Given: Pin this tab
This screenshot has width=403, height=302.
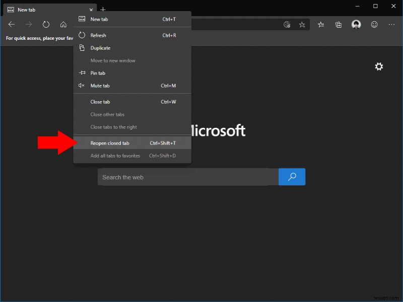Looking at the screenshot, I should pyautogui.click(x=97, y=73).
